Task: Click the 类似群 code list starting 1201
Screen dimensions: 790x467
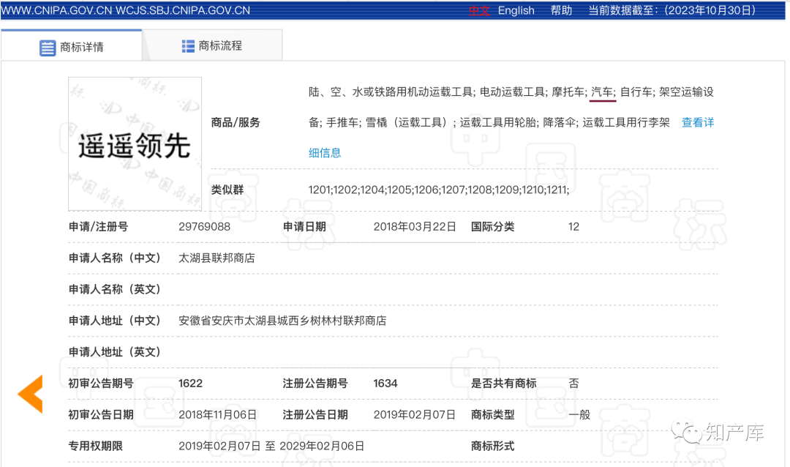Action: (438, 190)
